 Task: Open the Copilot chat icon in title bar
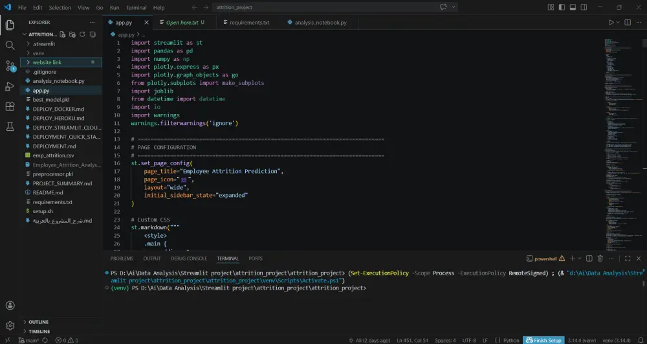point(444,7)
